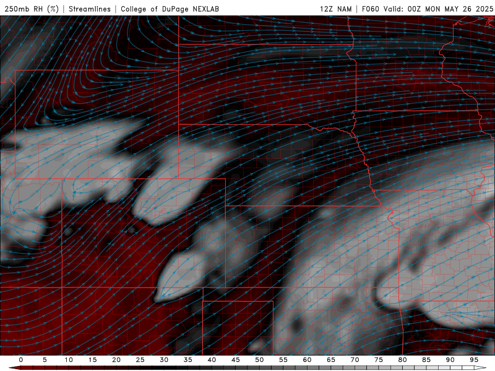This screenshot has height=371, width=495.
Task: Click the 70 label on the color scale
Action: point(355,360)
